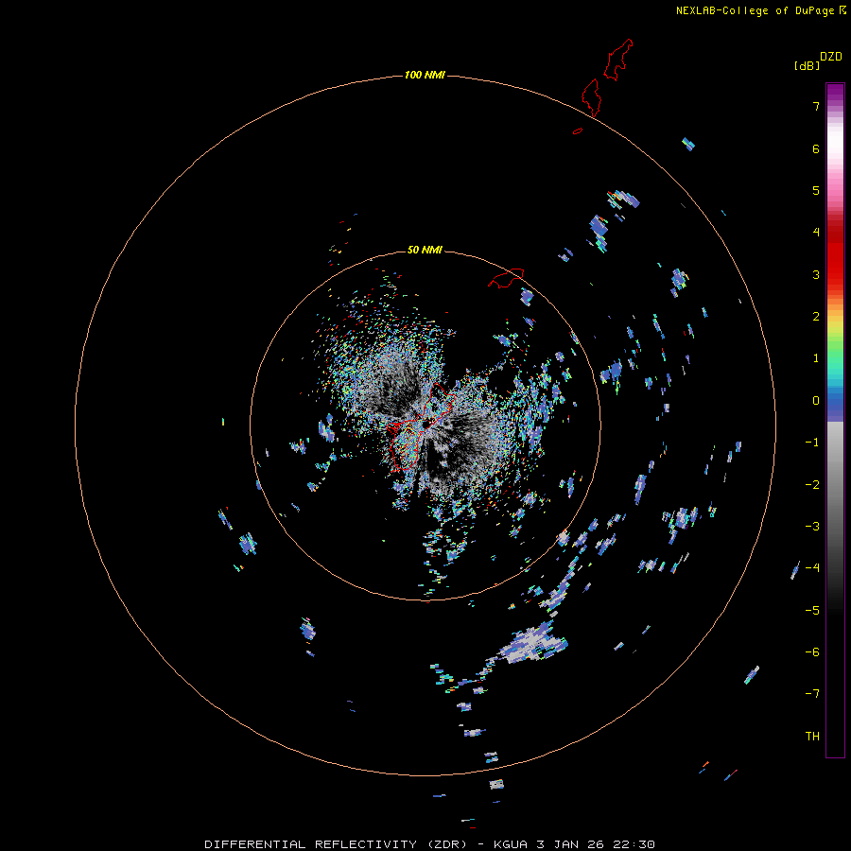The height and width of the screenshot is (851, 851).
Task: Click the ZDR color scale bar
Action: pos(835,420)
